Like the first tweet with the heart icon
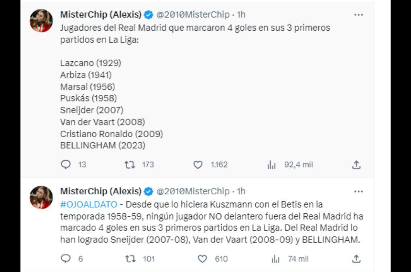Screen dimensions: 411x272 pos(199,164)
